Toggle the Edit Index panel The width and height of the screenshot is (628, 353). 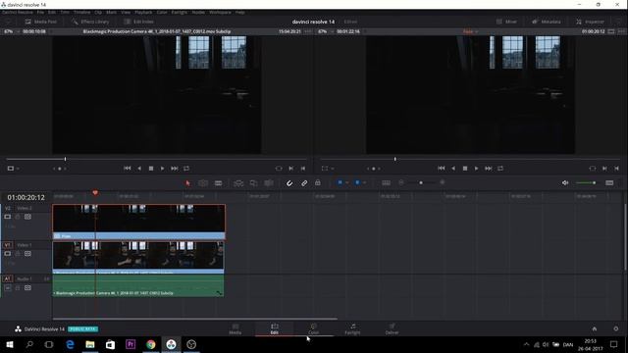[x=139, y=22]
